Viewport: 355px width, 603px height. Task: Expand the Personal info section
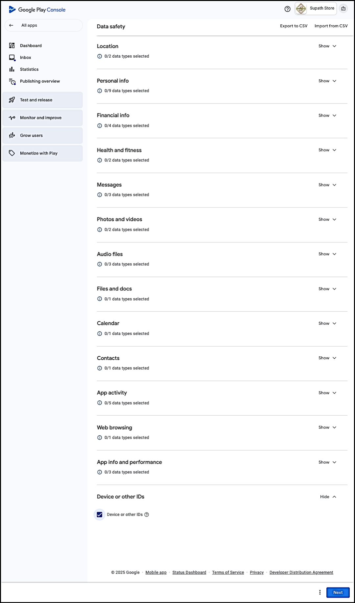(x=327, y=81)
